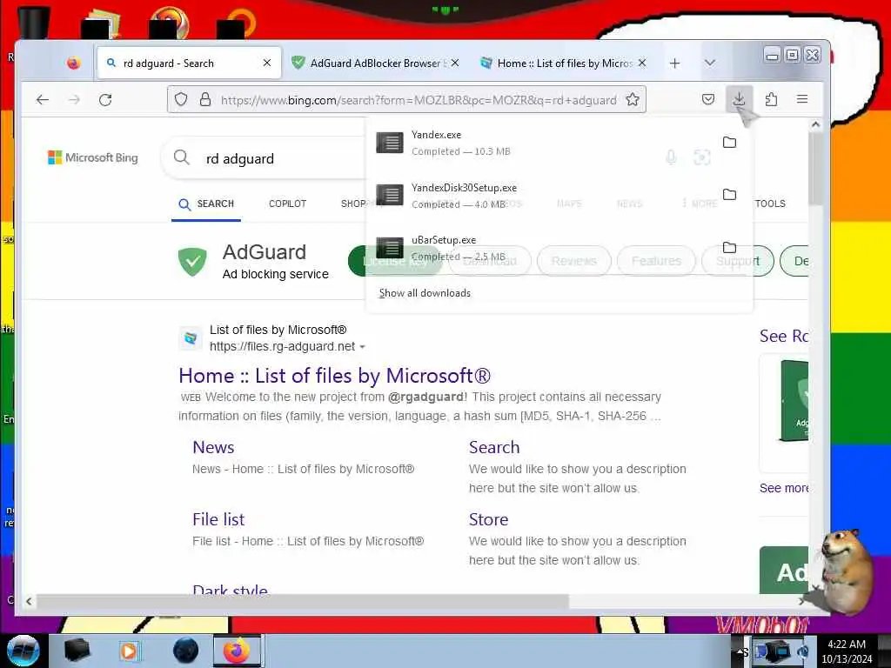Show Yandex.exe in its folder
891x668 pixels.
(x=729, y=143)
